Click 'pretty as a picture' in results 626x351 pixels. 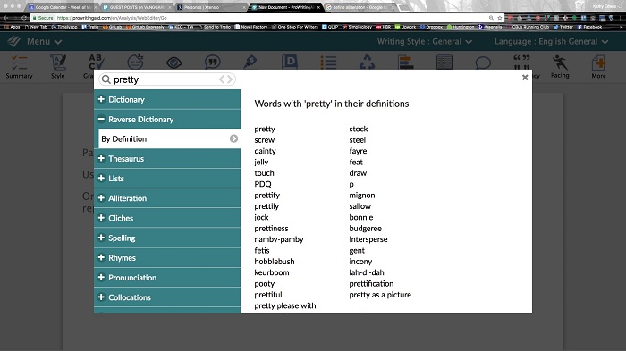[380, 295]
